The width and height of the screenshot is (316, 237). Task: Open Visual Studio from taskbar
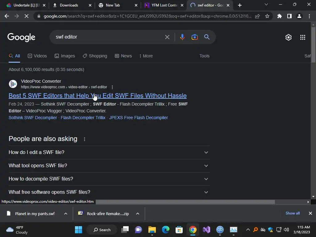point(206,230)
